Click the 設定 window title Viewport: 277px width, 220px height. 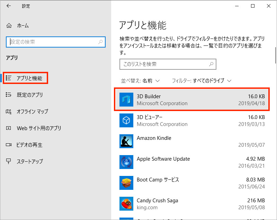click(26, 6)
